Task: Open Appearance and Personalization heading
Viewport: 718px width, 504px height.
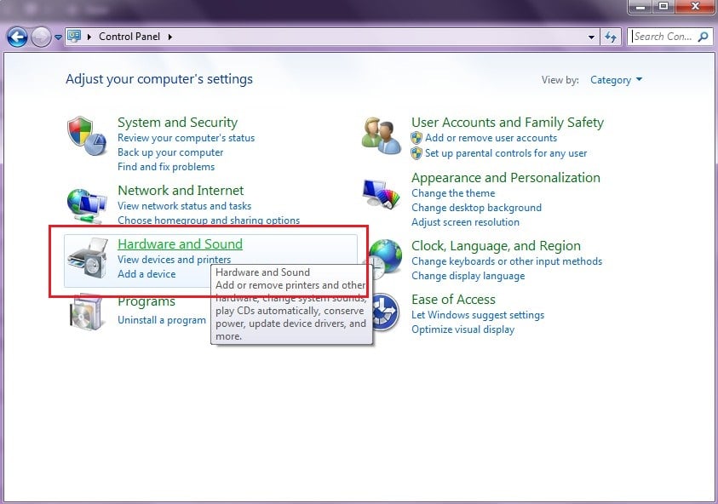Action: point(506,178)
